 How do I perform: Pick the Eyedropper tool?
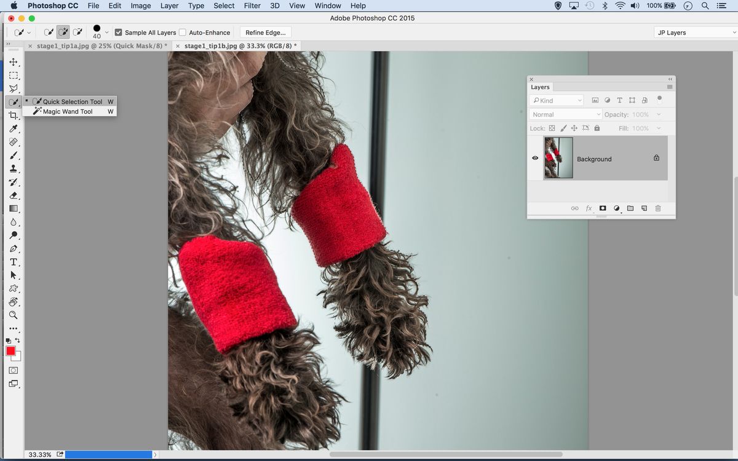14,129
